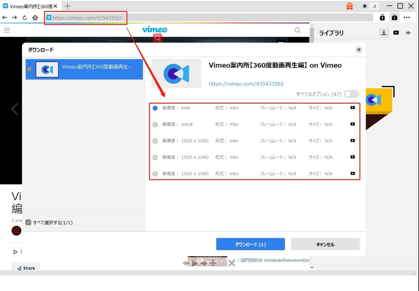
Task: Click the ダウンロード (1) button
Action: [250, 244]
